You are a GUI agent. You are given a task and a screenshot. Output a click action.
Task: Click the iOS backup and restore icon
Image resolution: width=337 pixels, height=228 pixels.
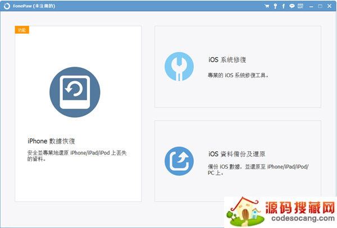(x=179, y=161)
